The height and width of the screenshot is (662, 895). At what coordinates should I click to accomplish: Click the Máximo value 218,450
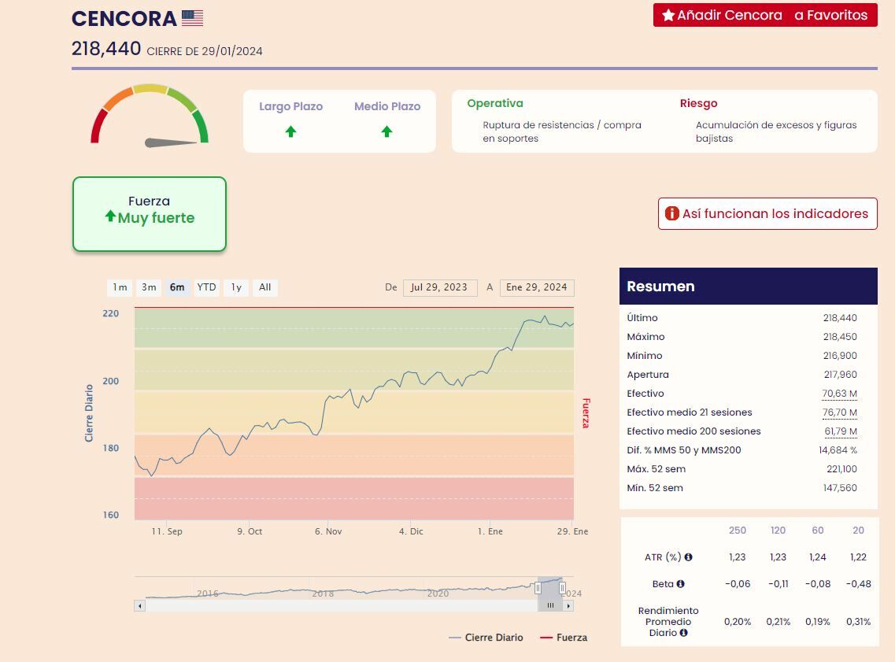[x=840, y=337]
